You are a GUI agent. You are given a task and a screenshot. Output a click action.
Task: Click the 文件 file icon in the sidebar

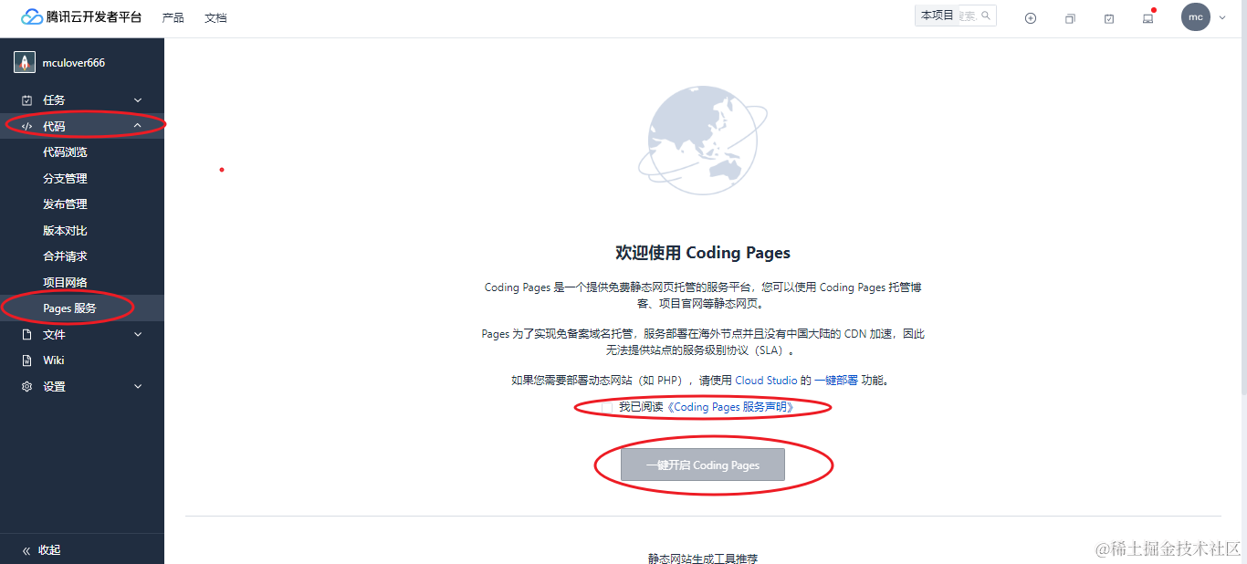click(27, 335)
